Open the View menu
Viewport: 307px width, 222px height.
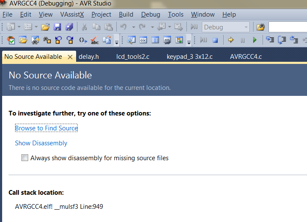click(46, 14)
